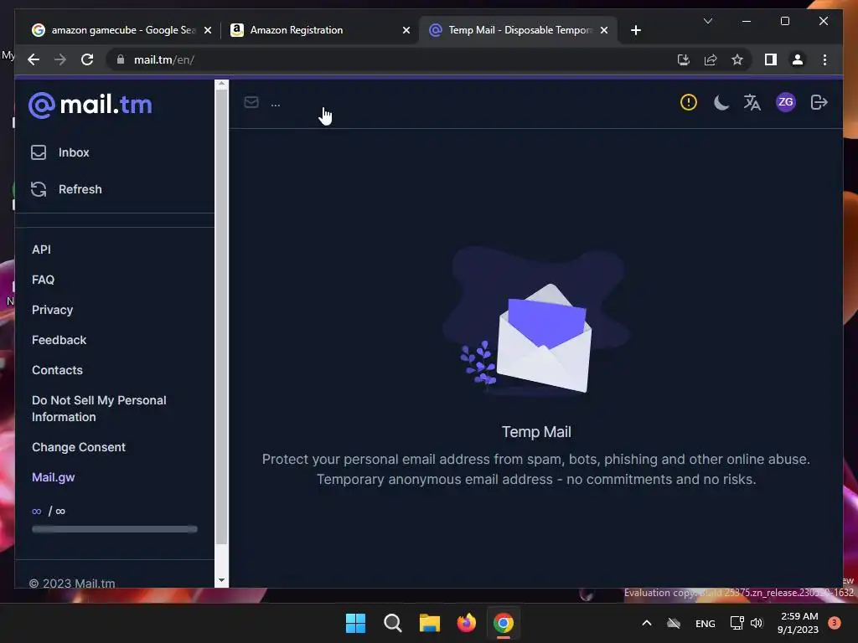Screen dimensions: 858x643
Task: Open Do Not Sell My Personal Information
Action: tap(99, 409)
